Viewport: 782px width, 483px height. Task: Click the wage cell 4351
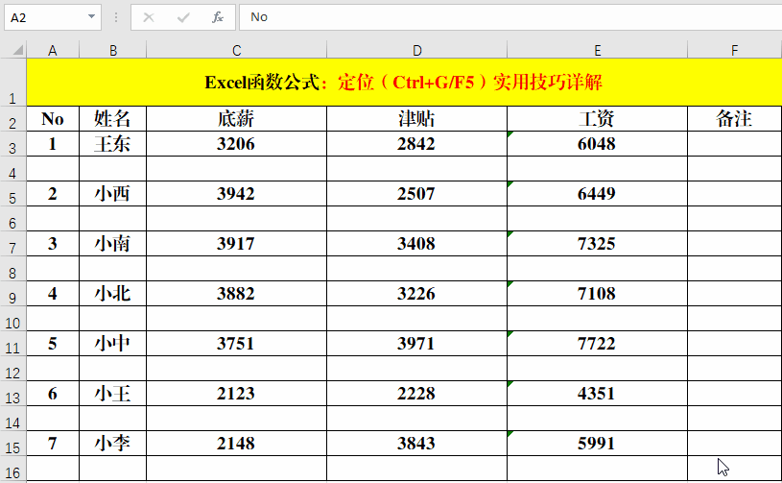pos(598,393)
